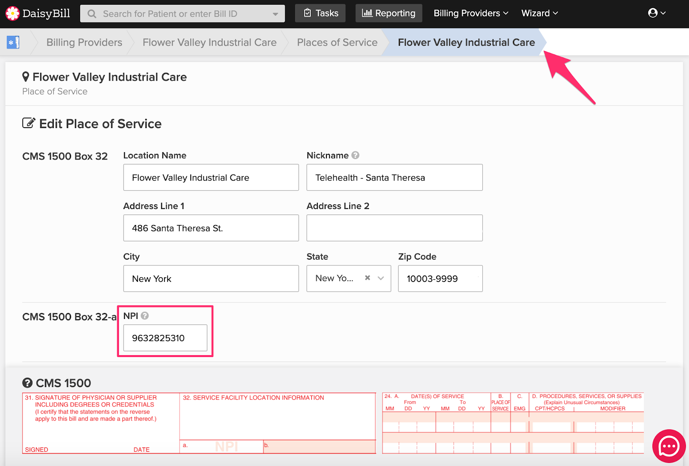Go to Billing Providers breadcrumb
This screenshot has width=689, height=466.
[x=84, y=42]
